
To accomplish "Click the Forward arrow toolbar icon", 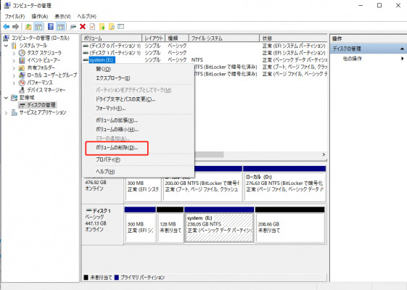I will (15, 26).
